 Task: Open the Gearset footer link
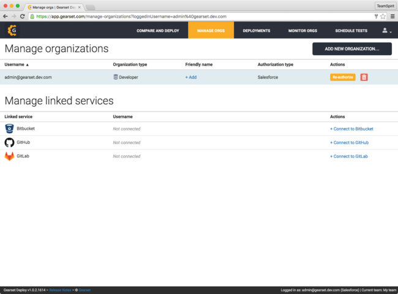(x=84, y=290)
